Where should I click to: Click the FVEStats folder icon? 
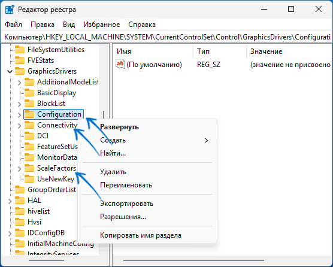[x=20, y=60]
